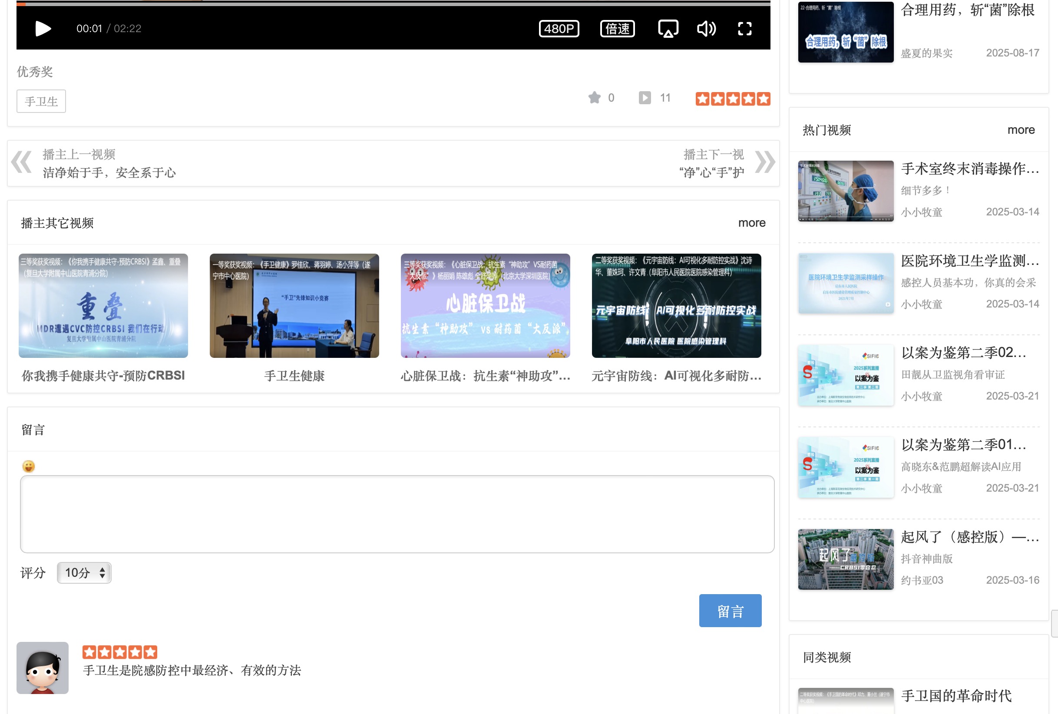This screenshot has height=714, width=1058.
Task: Open the 倍速 playback speed menu
Action: [x=617, y=29]
